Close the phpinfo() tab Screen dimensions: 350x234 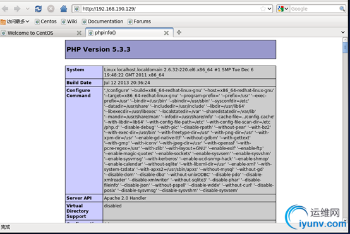point(166,33)
